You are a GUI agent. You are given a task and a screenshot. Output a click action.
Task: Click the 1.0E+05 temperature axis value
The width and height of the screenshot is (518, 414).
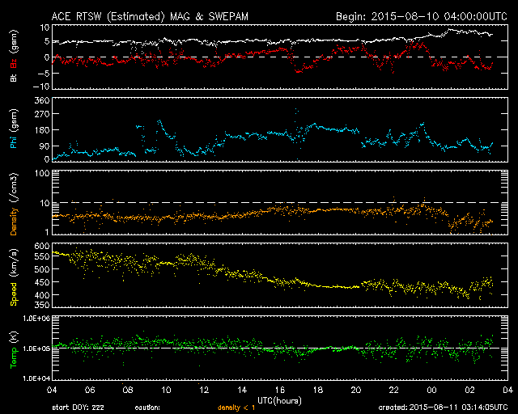(x=36, y=349)
